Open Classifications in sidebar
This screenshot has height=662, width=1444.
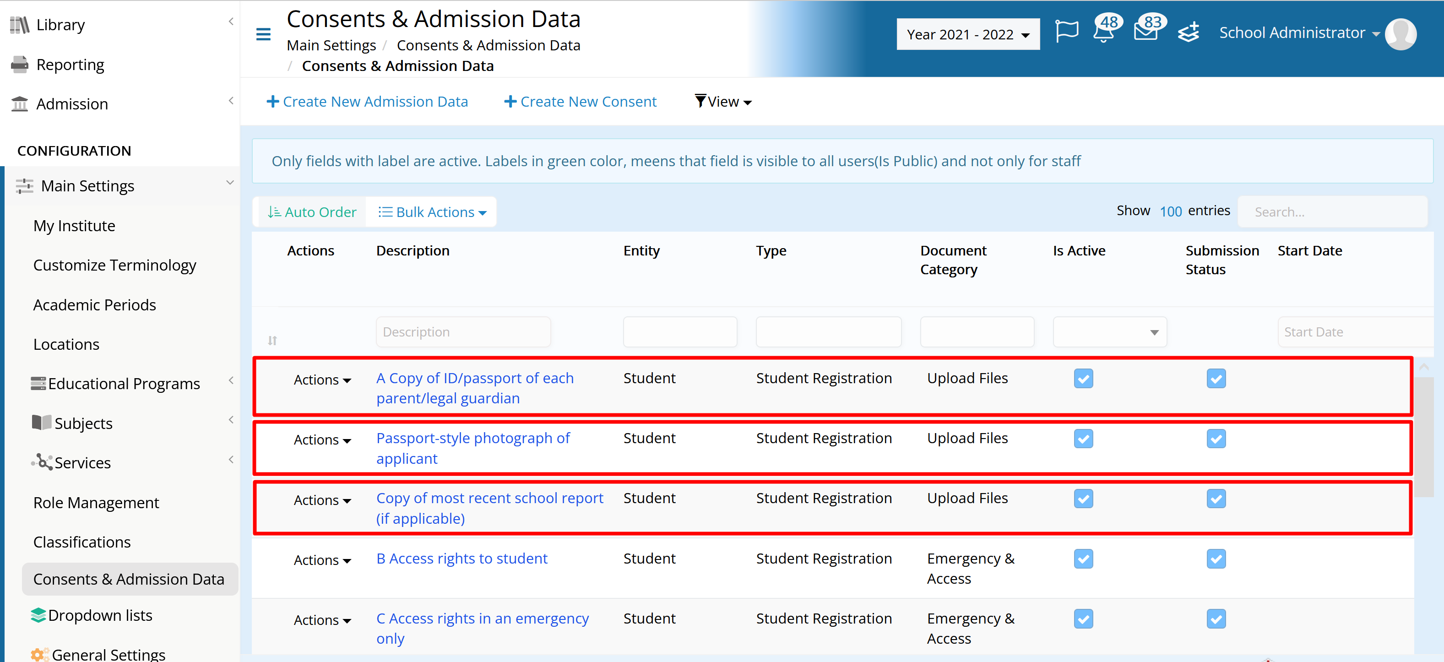[82, 542]
